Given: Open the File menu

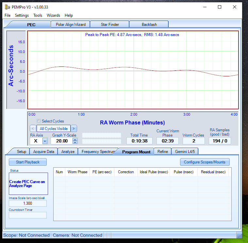Looking at the screenshot, I should pyautogui.click(x=8, y=15).
